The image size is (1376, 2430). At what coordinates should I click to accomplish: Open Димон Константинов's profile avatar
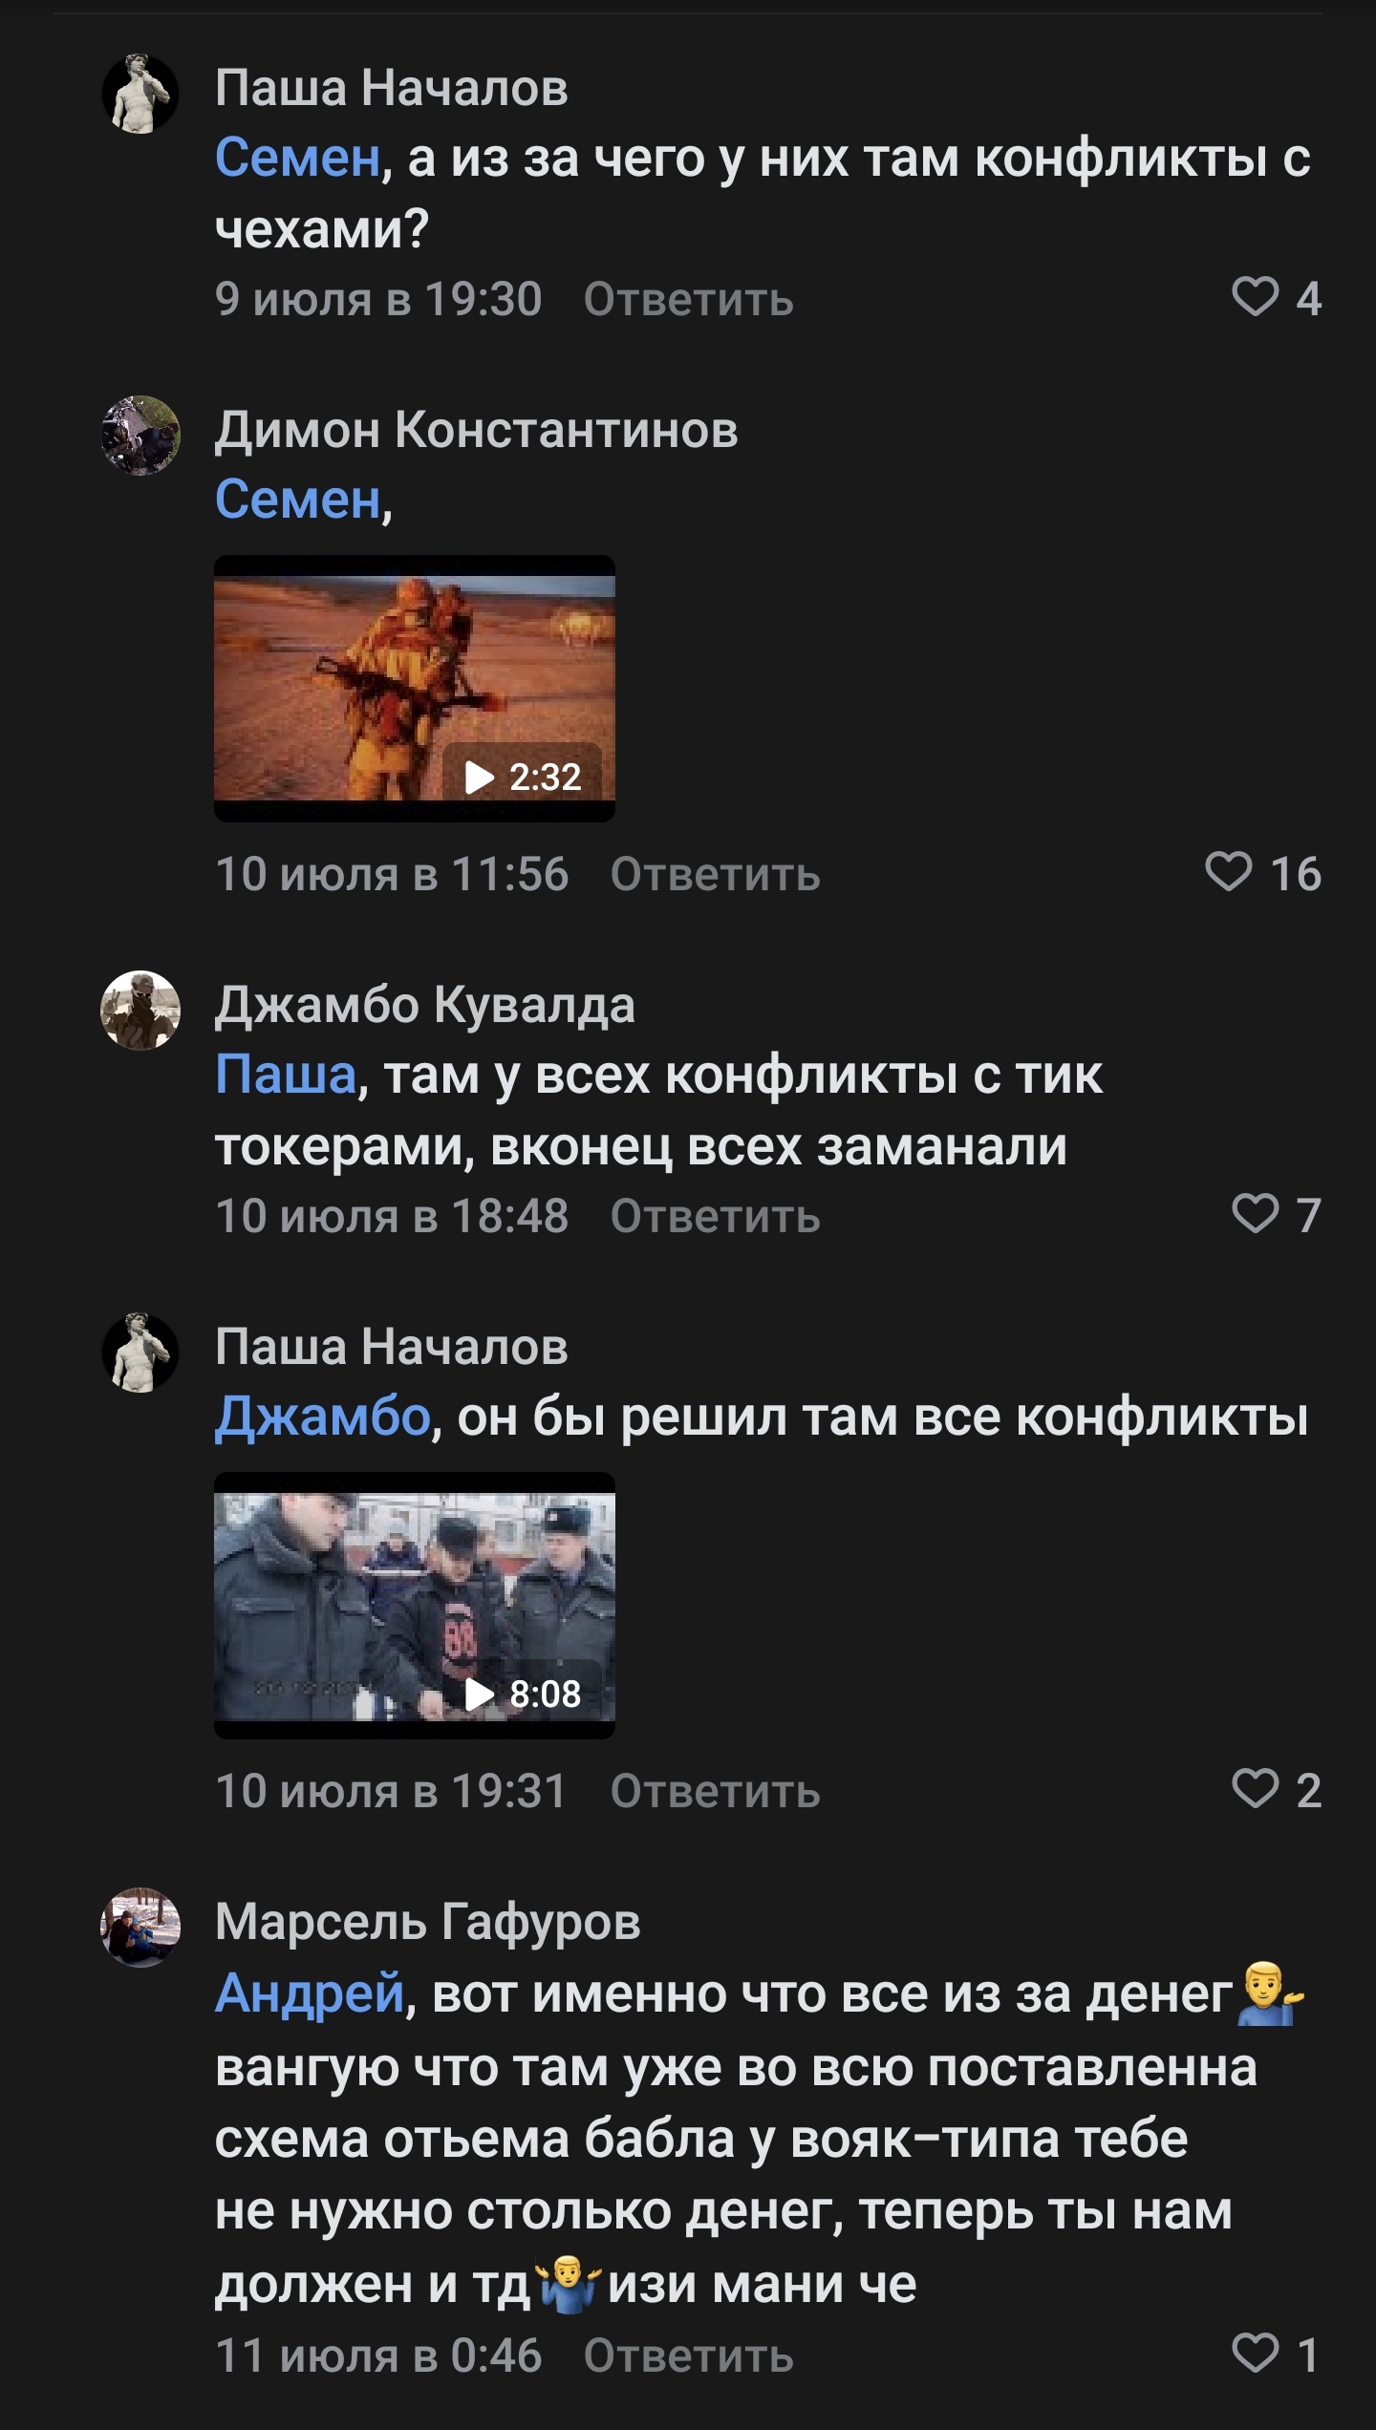[x=140, y=436]
